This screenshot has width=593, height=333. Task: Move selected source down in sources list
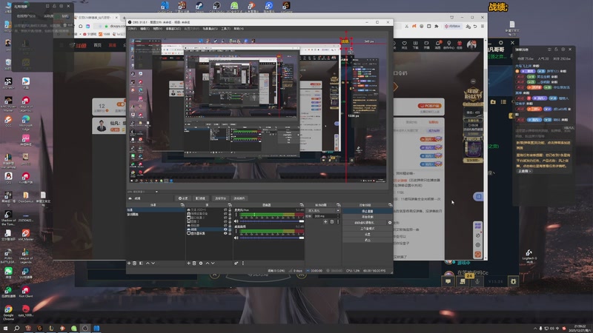(x=213, y=263)
